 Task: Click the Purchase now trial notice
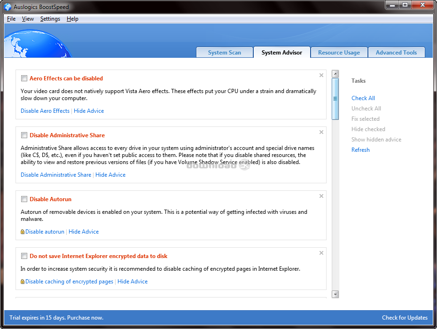point(56,318)
